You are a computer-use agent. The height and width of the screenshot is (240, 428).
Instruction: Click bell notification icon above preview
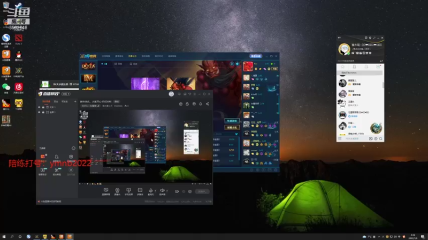[x=201, y=103]
